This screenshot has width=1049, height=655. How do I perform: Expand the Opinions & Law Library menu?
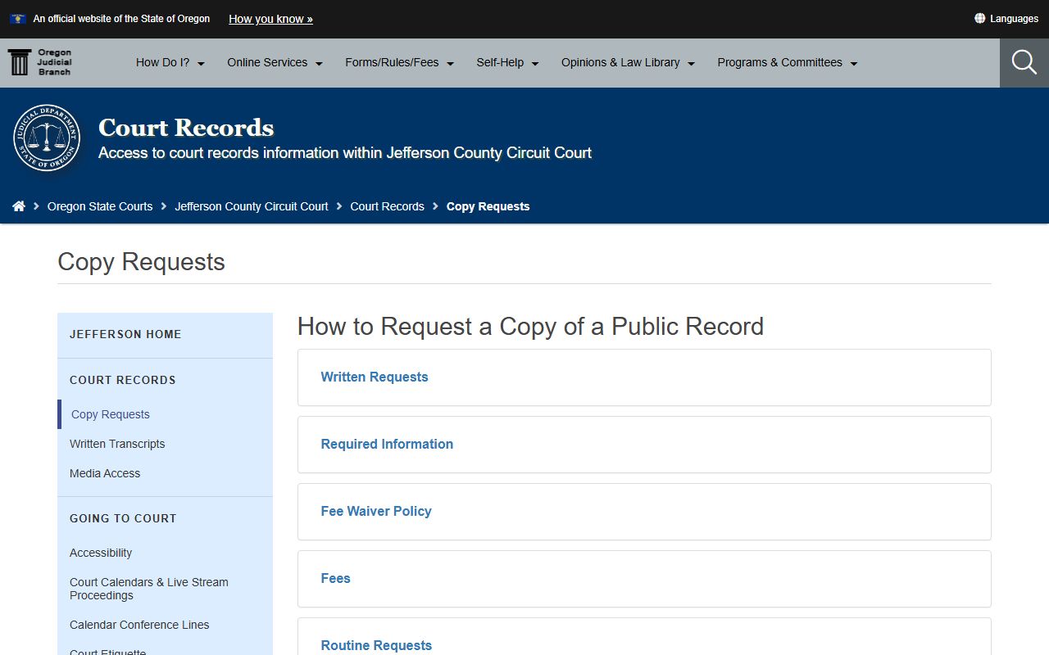tap(629, 62)
